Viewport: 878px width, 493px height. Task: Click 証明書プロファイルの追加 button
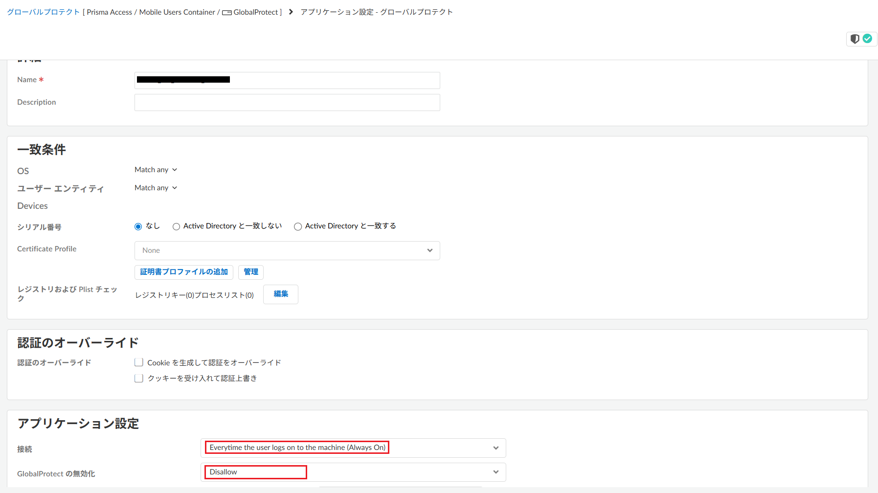coord(184,272)
